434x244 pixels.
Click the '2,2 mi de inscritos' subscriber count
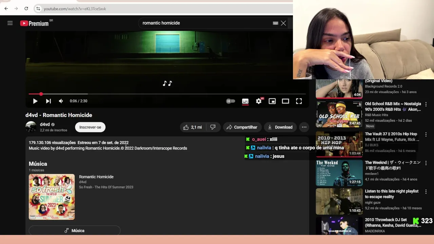point(54,130)
